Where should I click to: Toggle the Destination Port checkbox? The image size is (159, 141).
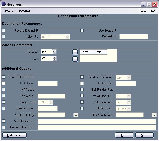click(82, 102)
